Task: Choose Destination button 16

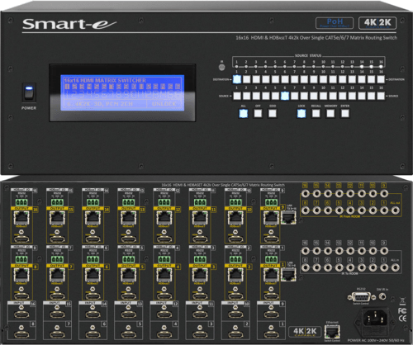Action: click(381, 79)
